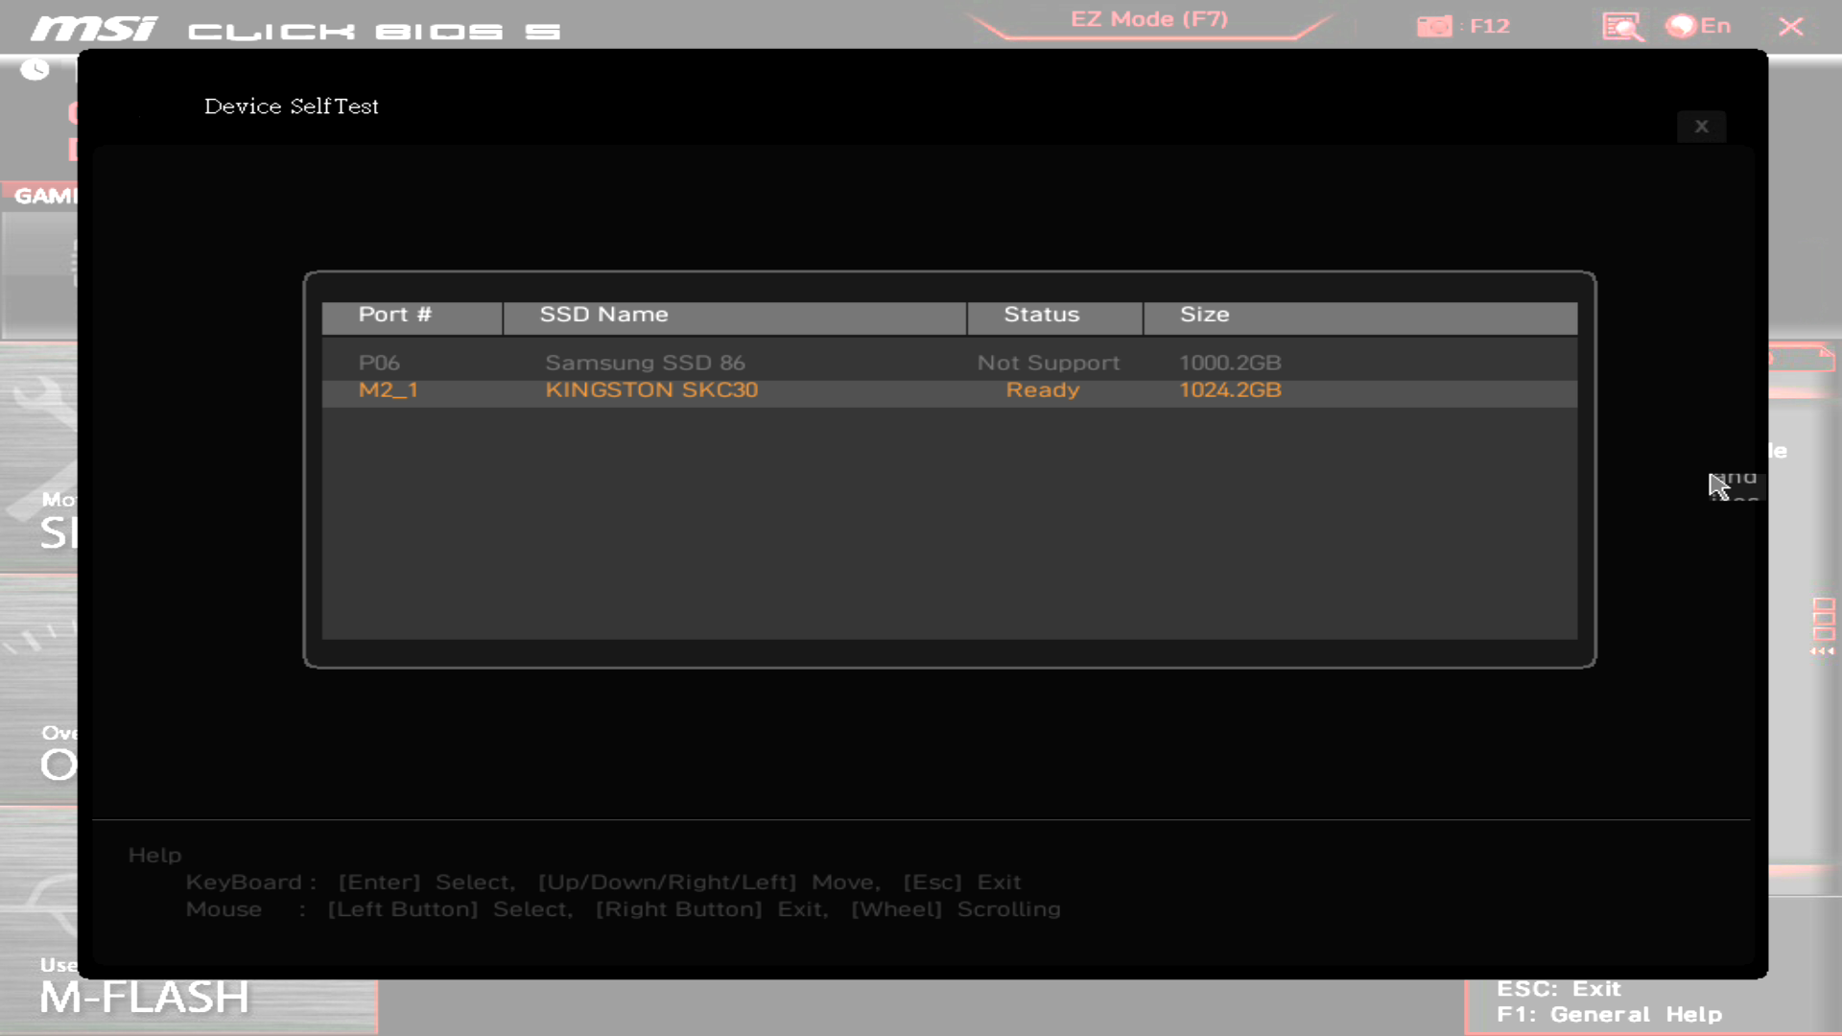This screenshot has height=1036, width=1842.
Task: Click the Not Support status text
Action: click(1048, 364)
